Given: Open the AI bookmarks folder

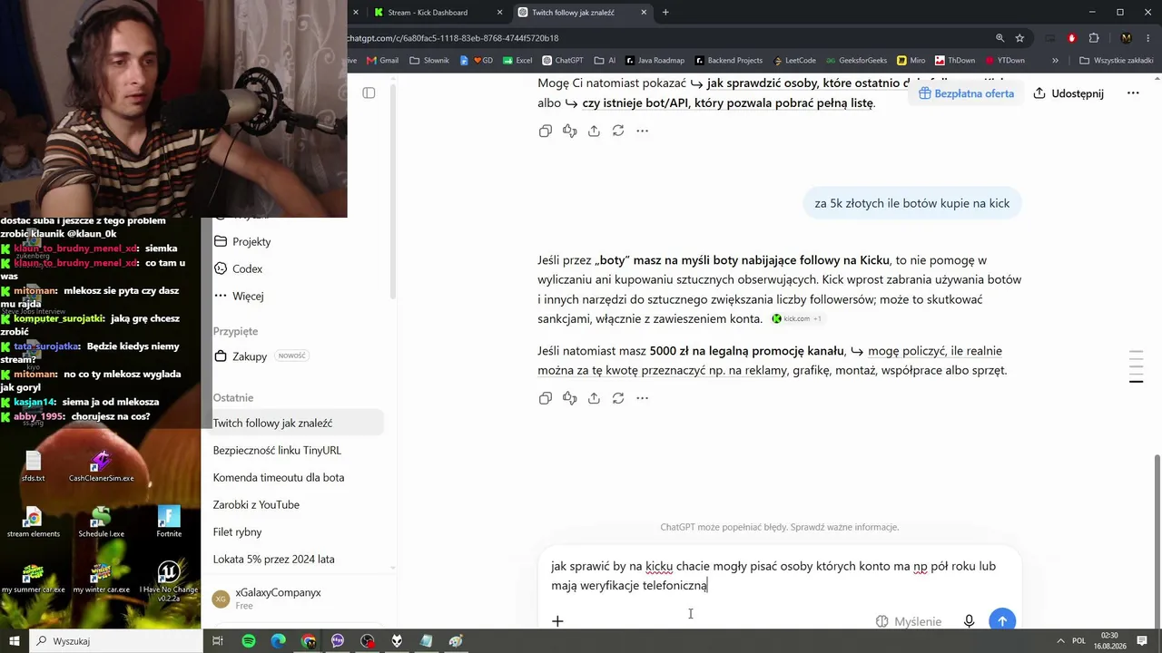Looking at the screenshot, I should (605, 61).
